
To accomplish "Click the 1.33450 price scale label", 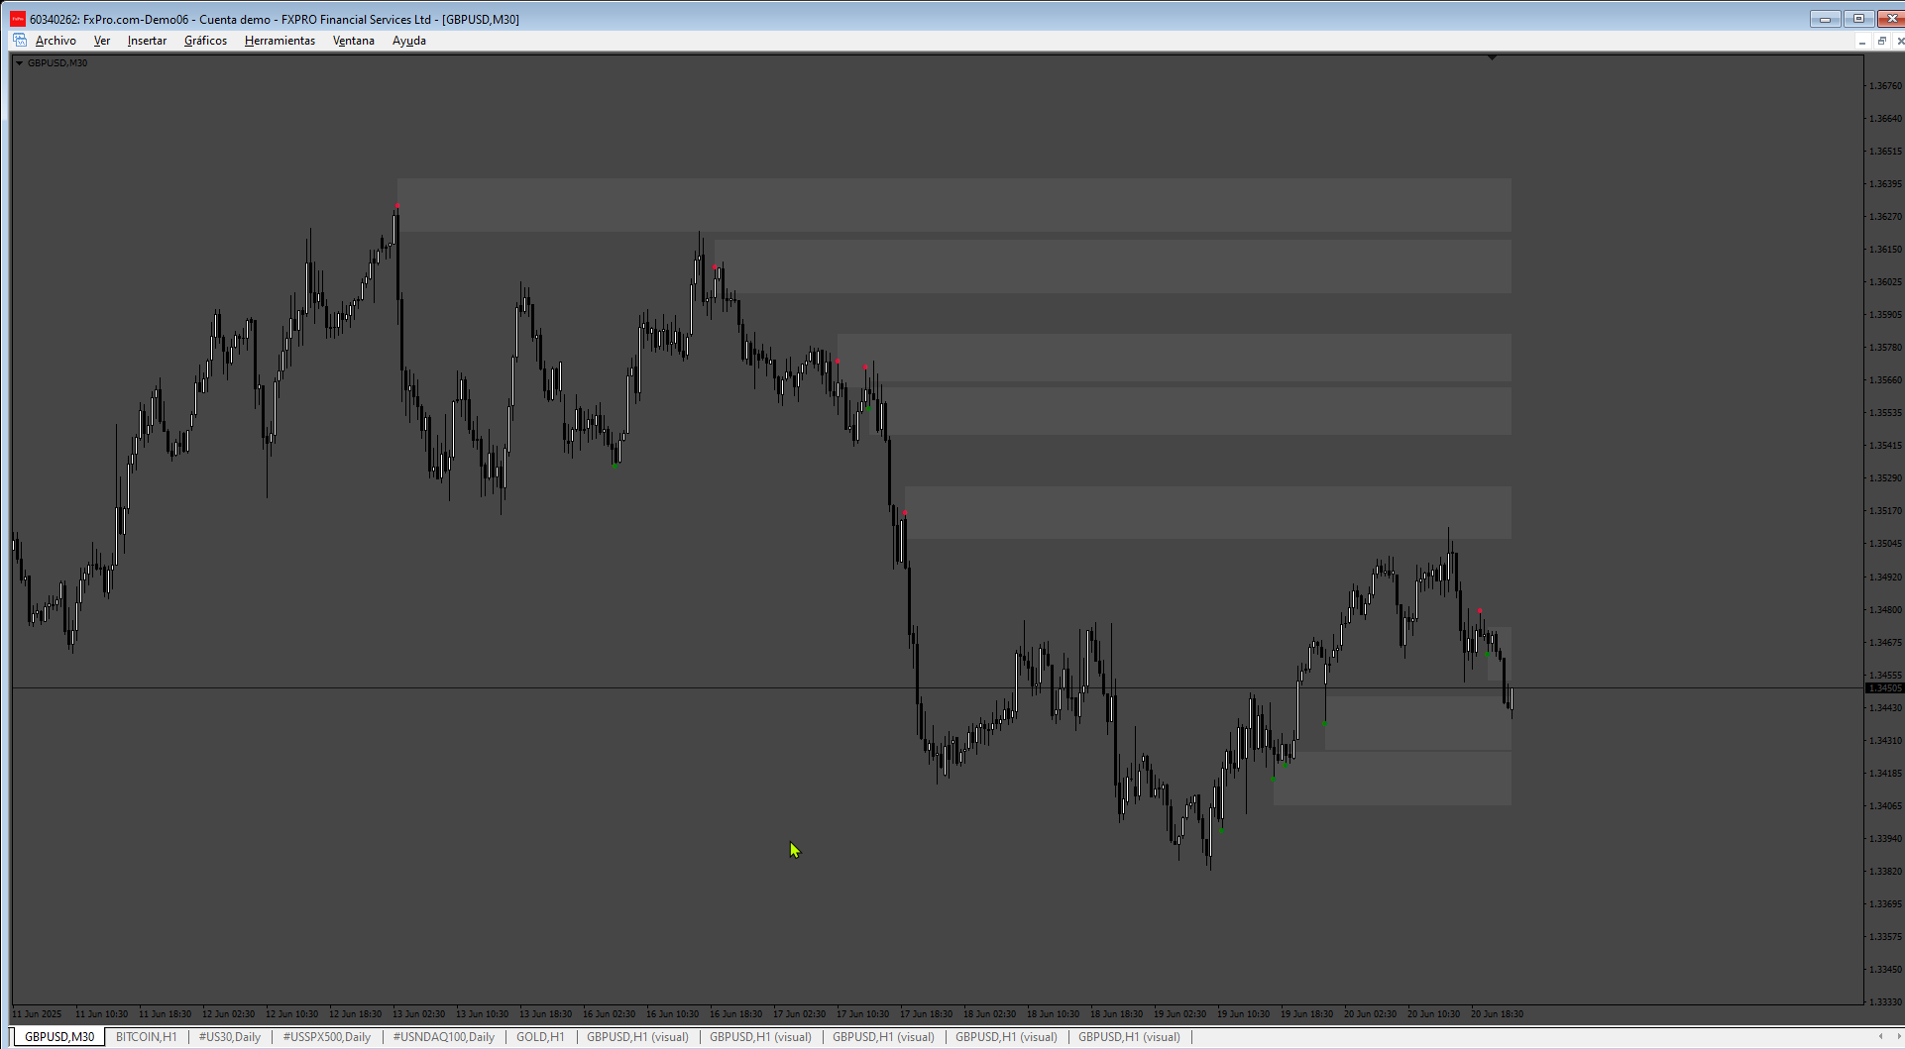I will [1885, 970].
